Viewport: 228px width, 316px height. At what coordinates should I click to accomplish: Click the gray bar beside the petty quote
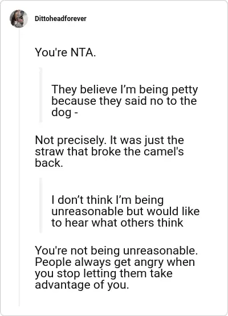40,95
